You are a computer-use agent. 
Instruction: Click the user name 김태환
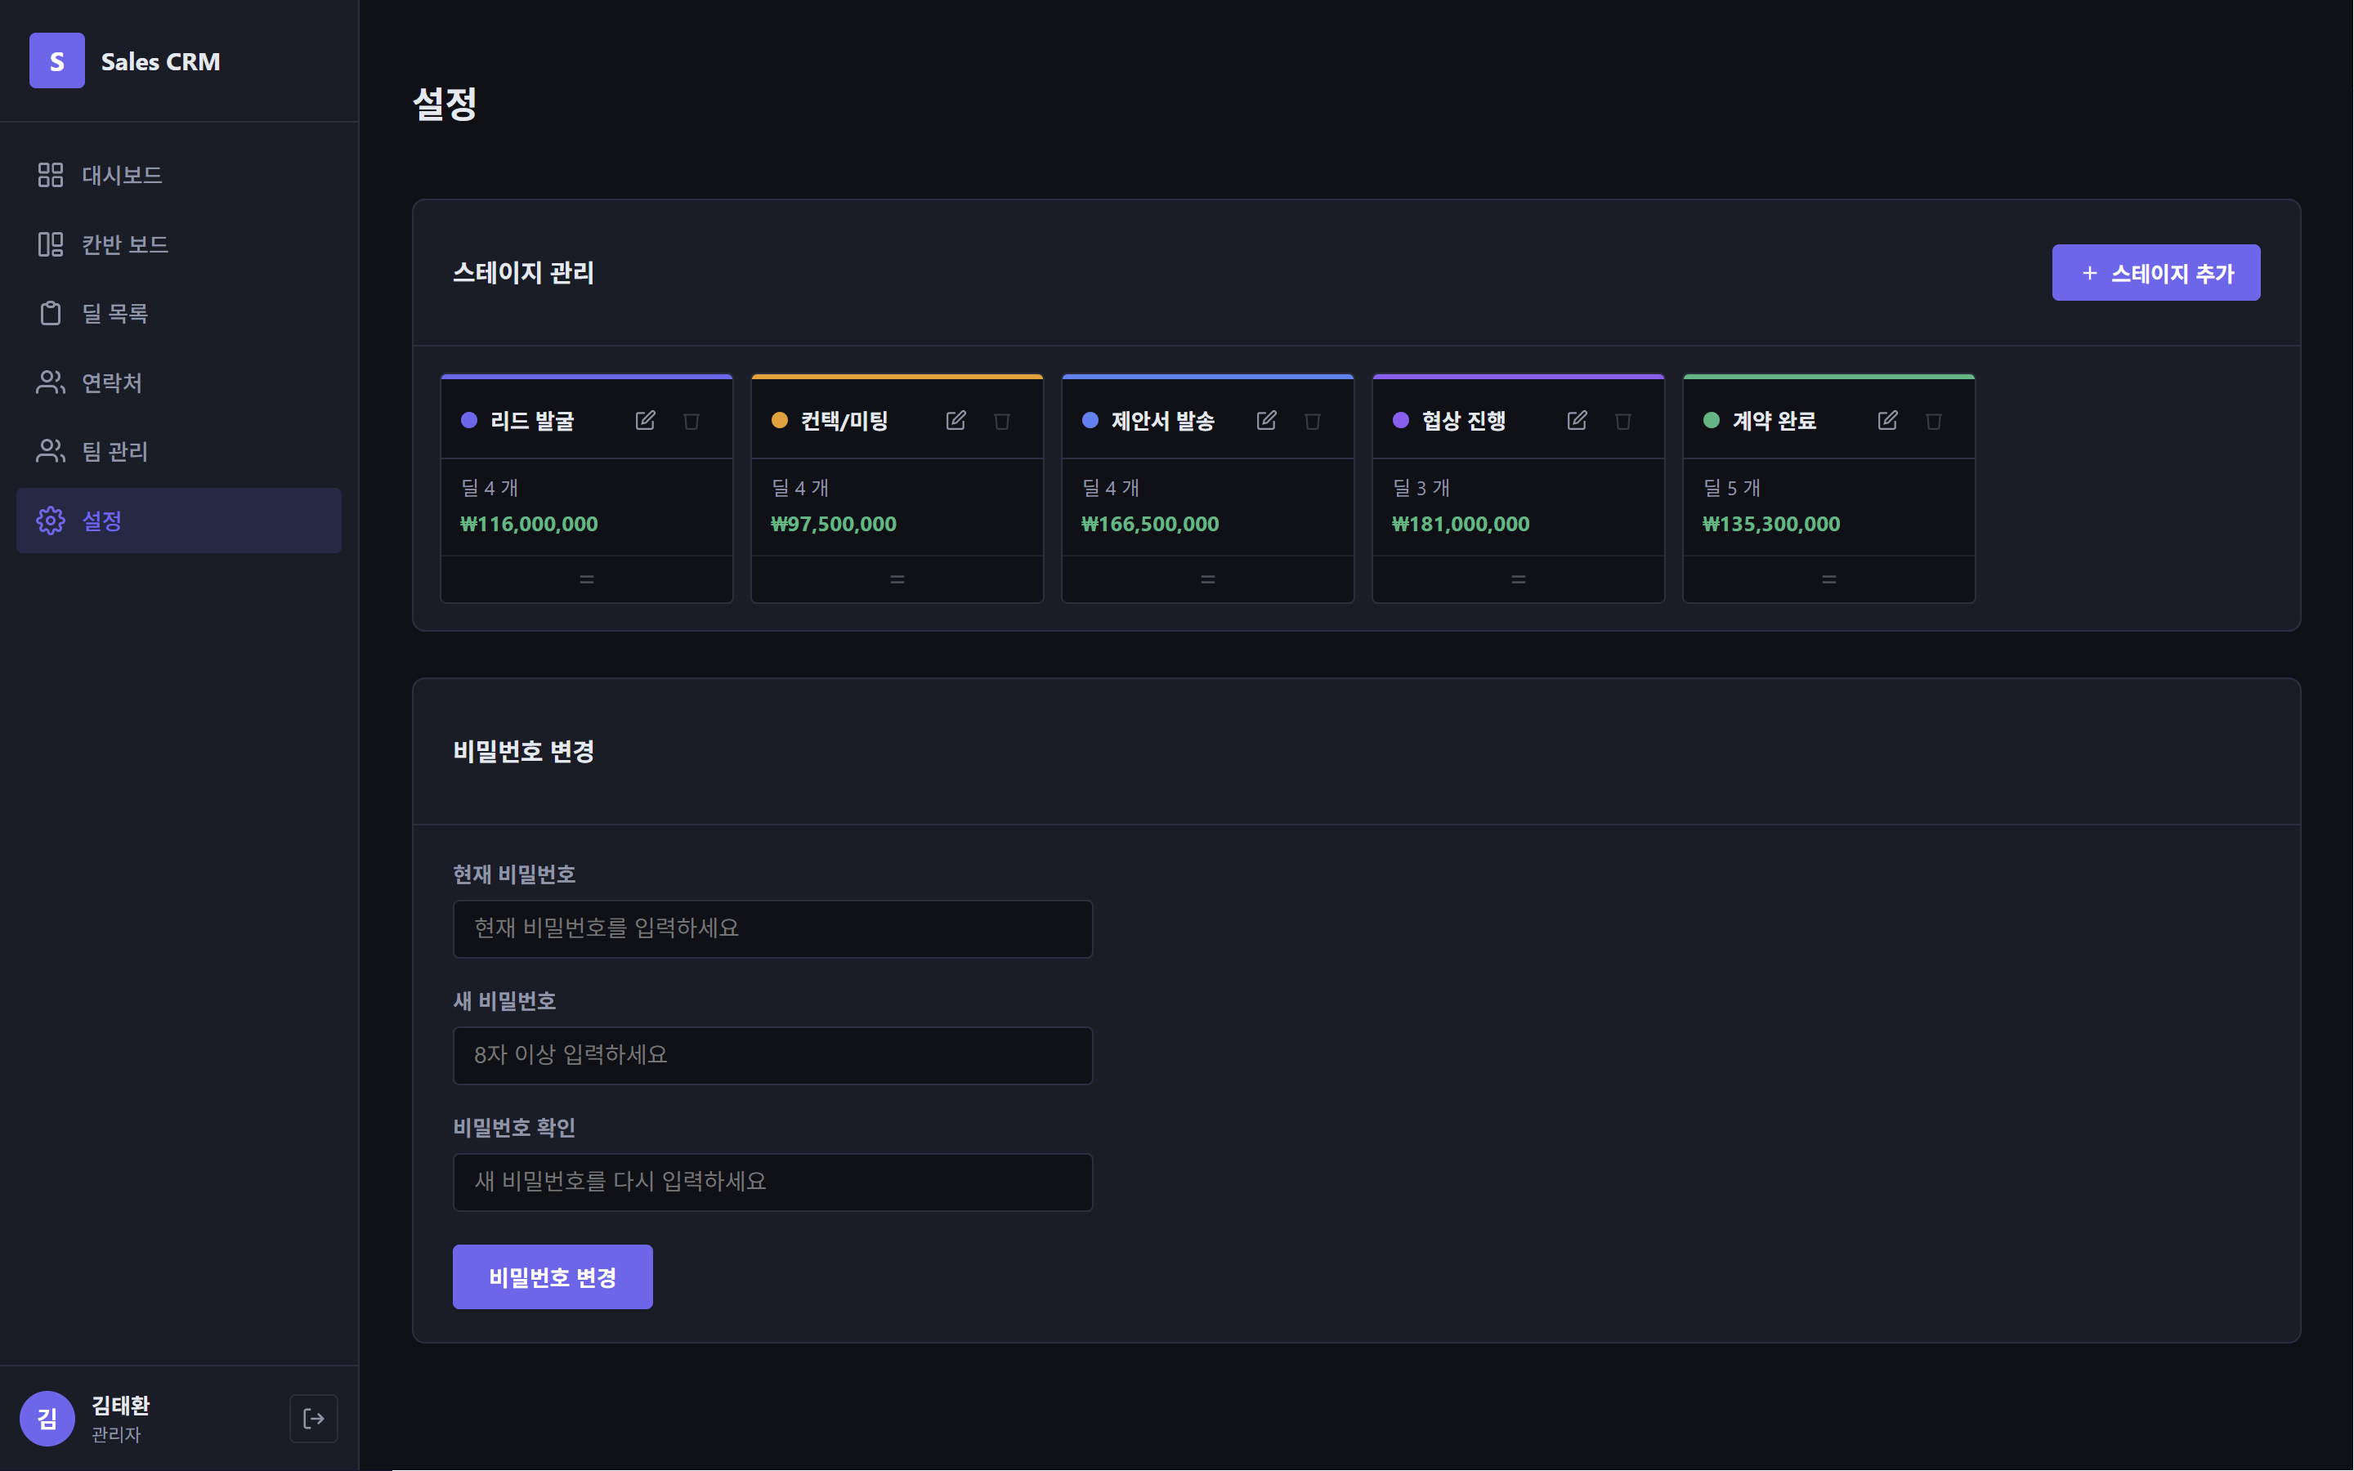click(121, 1405)
